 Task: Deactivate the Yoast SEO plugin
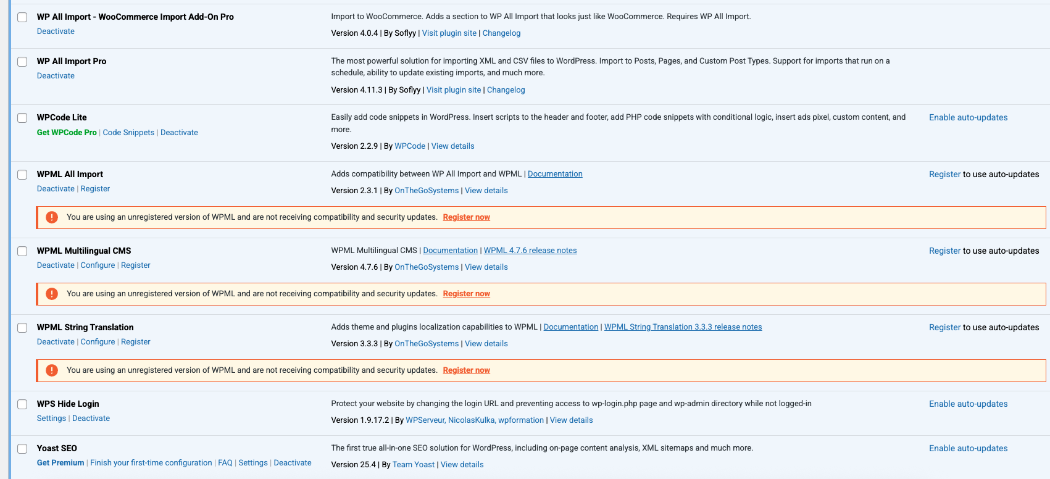click(x=293, y=463)
